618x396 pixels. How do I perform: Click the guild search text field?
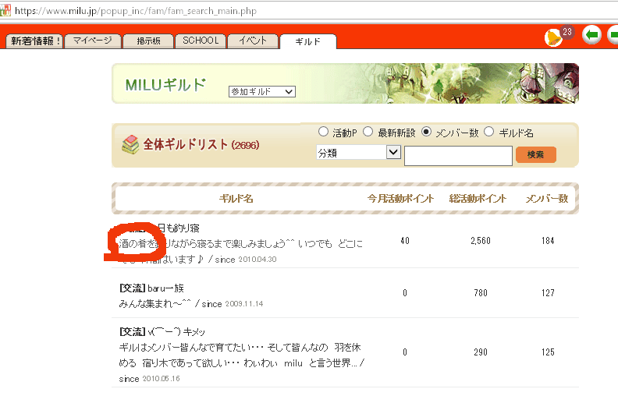(458, 155)
